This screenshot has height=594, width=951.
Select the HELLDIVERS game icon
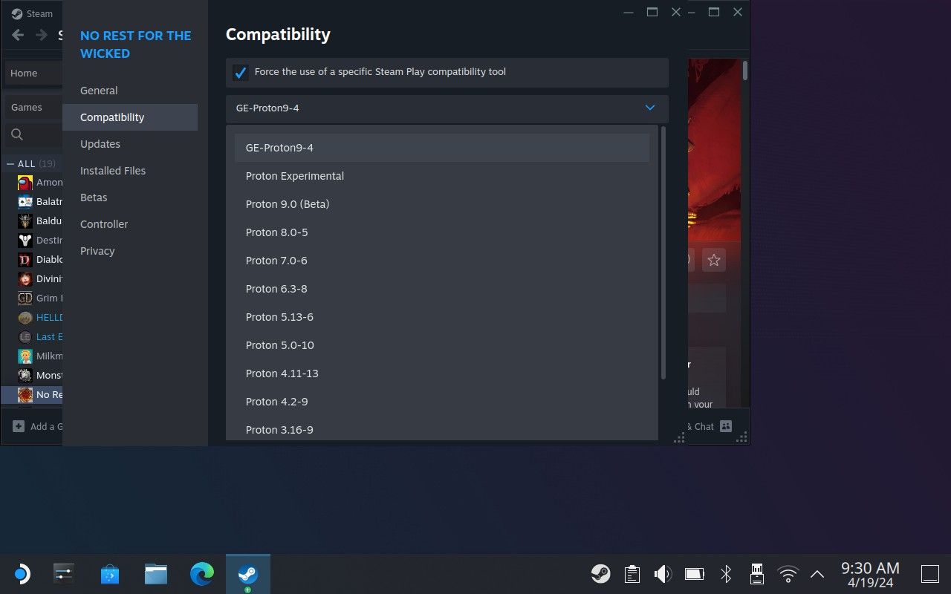(x=25, y=318)
